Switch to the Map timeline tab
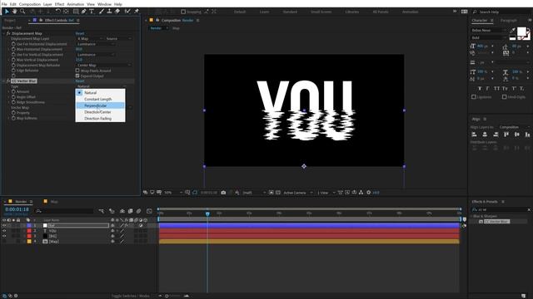The height and width of the screenshot is (299, 533). (x=54, y=201)
